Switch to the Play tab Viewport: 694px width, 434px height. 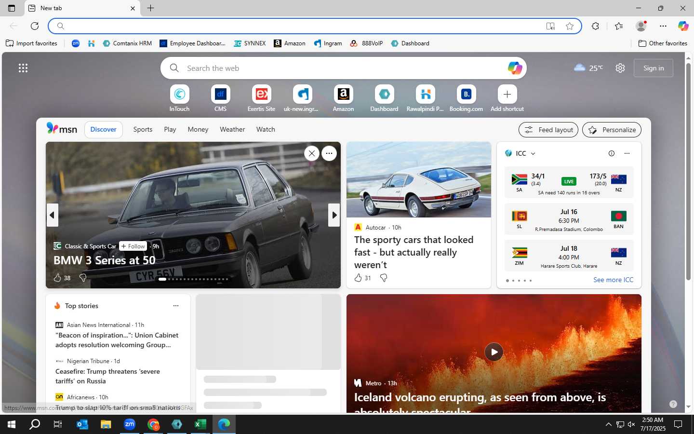[170, 129]
